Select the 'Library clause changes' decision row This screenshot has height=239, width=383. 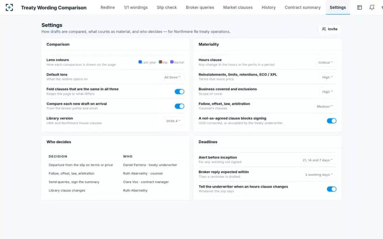tap(67, 191)
